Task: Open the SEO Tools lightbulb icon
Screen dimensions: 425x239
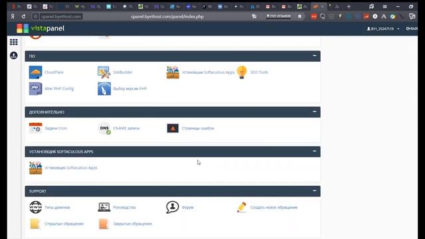Action: tap(242, 72)
